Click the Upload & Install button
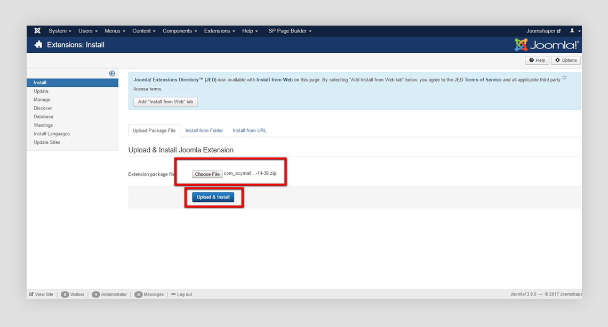This screenshot has width=608, height=327. click(213, 198)
